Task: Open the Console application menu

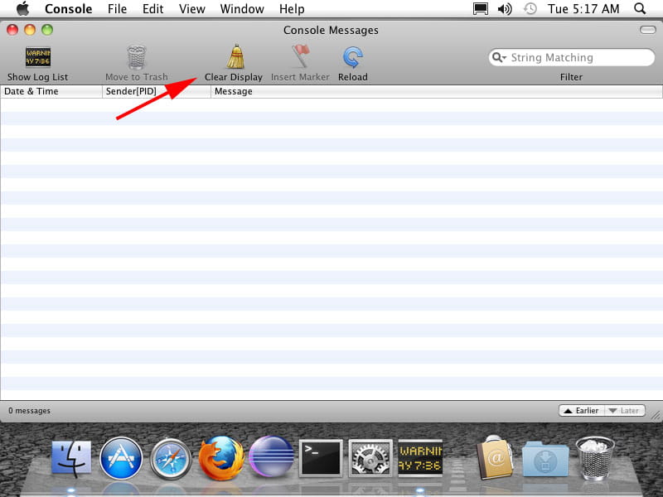Action: click(68, 8)
